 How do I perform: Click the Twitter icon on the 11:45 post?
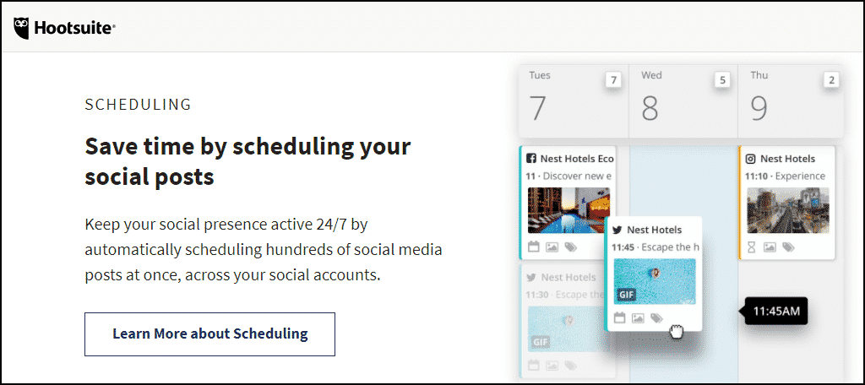pos(617,230)
